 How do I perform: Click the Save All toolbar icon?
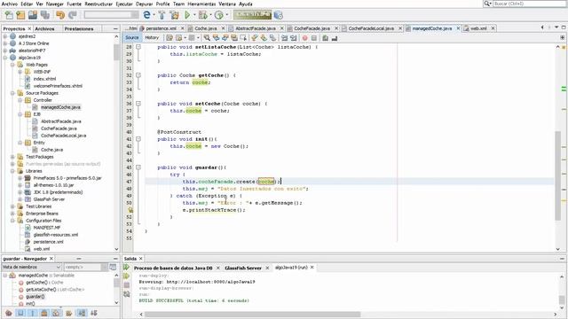coord(45,15)
